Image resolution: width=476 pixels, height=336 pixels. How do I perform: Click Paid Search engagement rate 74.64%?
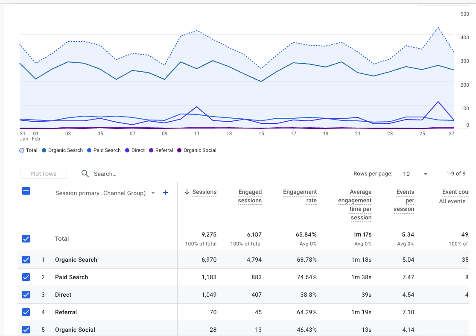tap(307, 277)
